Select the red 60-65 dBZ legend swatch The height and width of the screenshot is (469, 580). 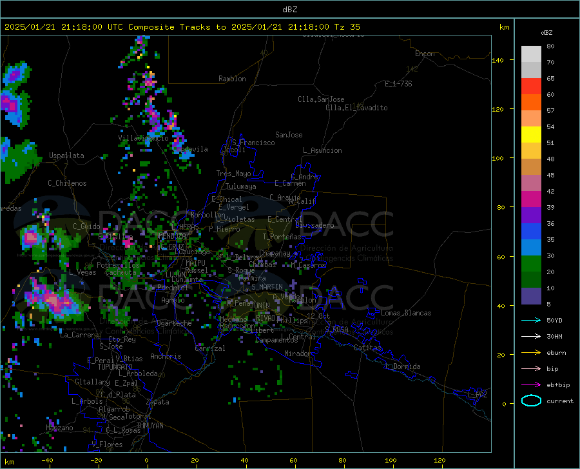coord(531,86)
